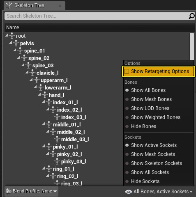Collapse the spine_01 expander arrow
Screen dimensions: 196x197
point(15,50)
